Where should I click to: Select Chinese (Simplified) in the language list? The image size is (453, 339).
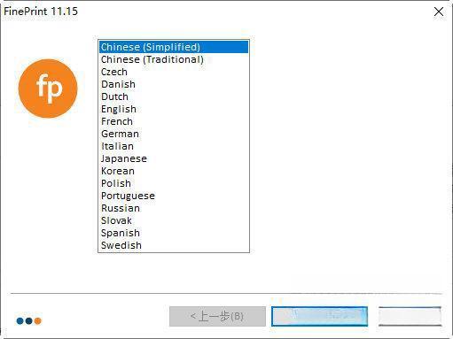coord(174,47)
